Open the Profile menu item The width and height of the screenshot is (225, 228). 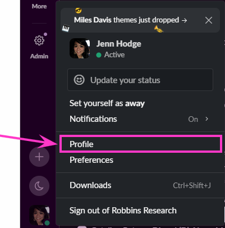pyautogui.click(x=141, y=144)
